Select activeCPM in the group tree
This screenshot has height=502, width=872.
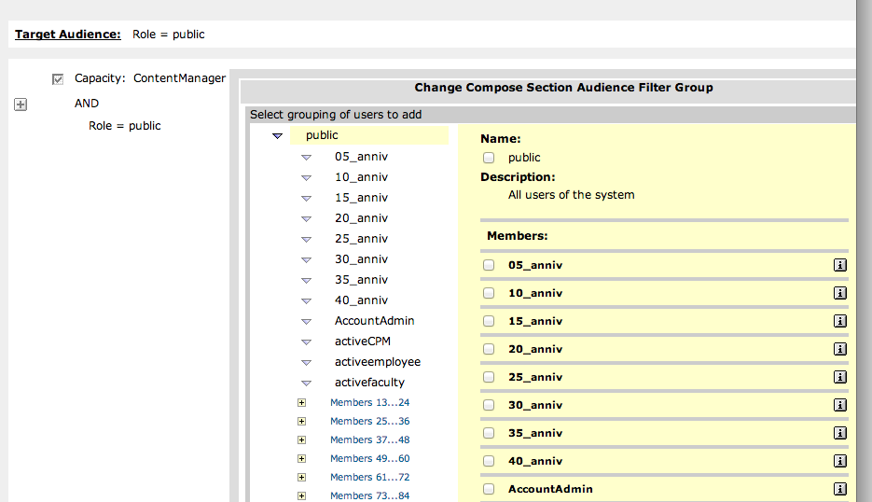[x=362, y=342]
